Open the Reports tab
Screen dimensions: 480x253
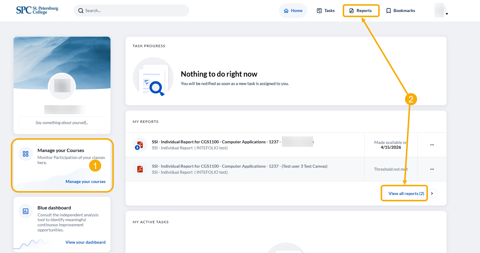point(361,11)
